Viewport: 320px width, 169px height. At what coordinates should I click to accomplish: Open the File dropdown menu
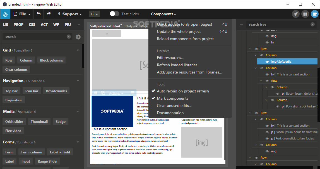click(22, 14)
